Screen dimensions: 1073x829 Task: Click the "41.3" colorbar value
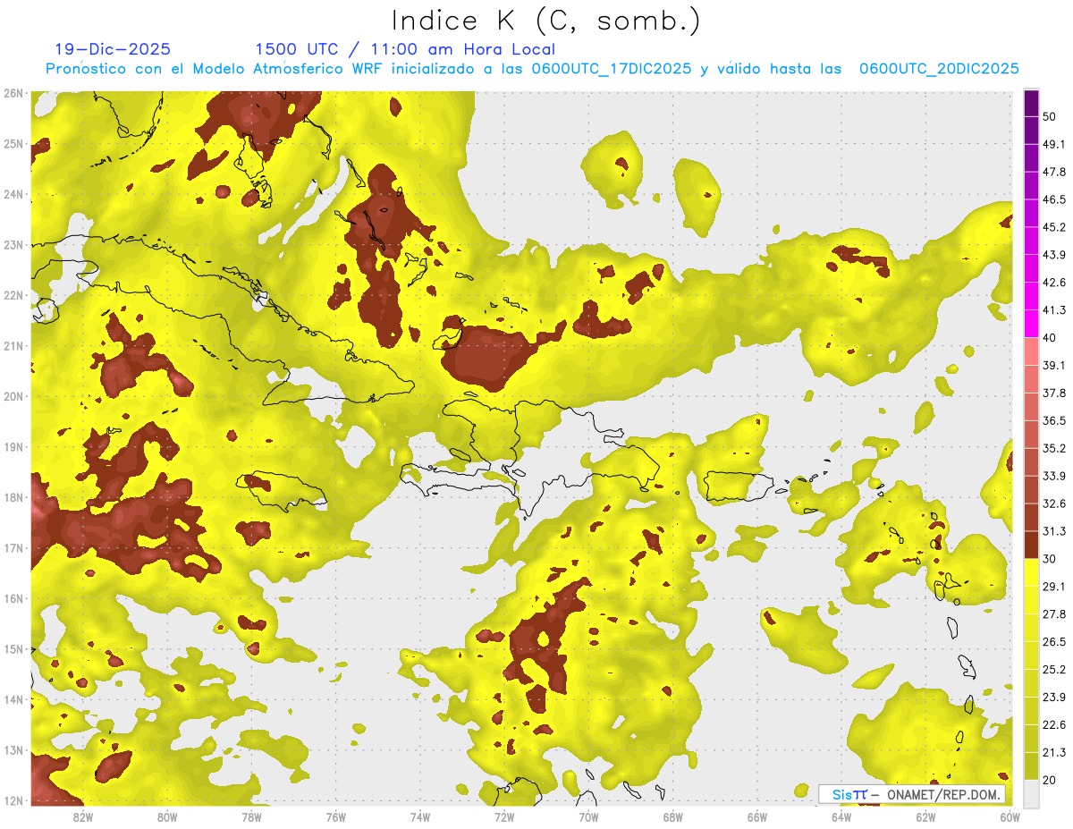[x=1054, y=310]
